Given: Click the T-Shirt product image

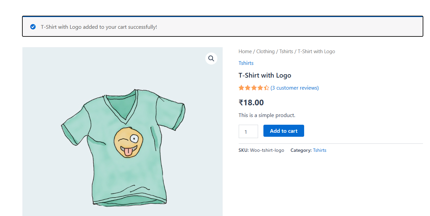Looking at the screenshot, I should coord(123,131).
